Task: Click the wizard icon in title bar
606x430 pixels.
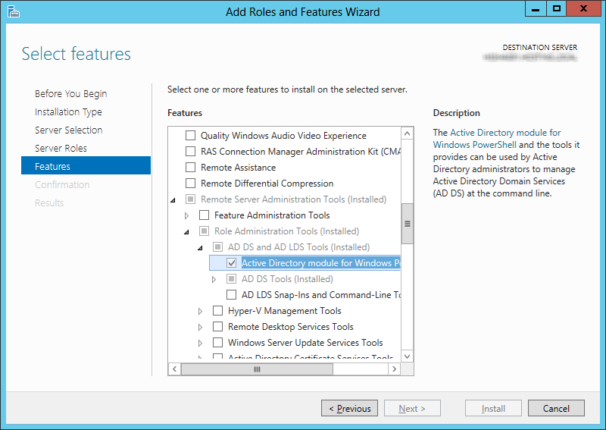Action: pyautogui.click(x=13, y=11)
